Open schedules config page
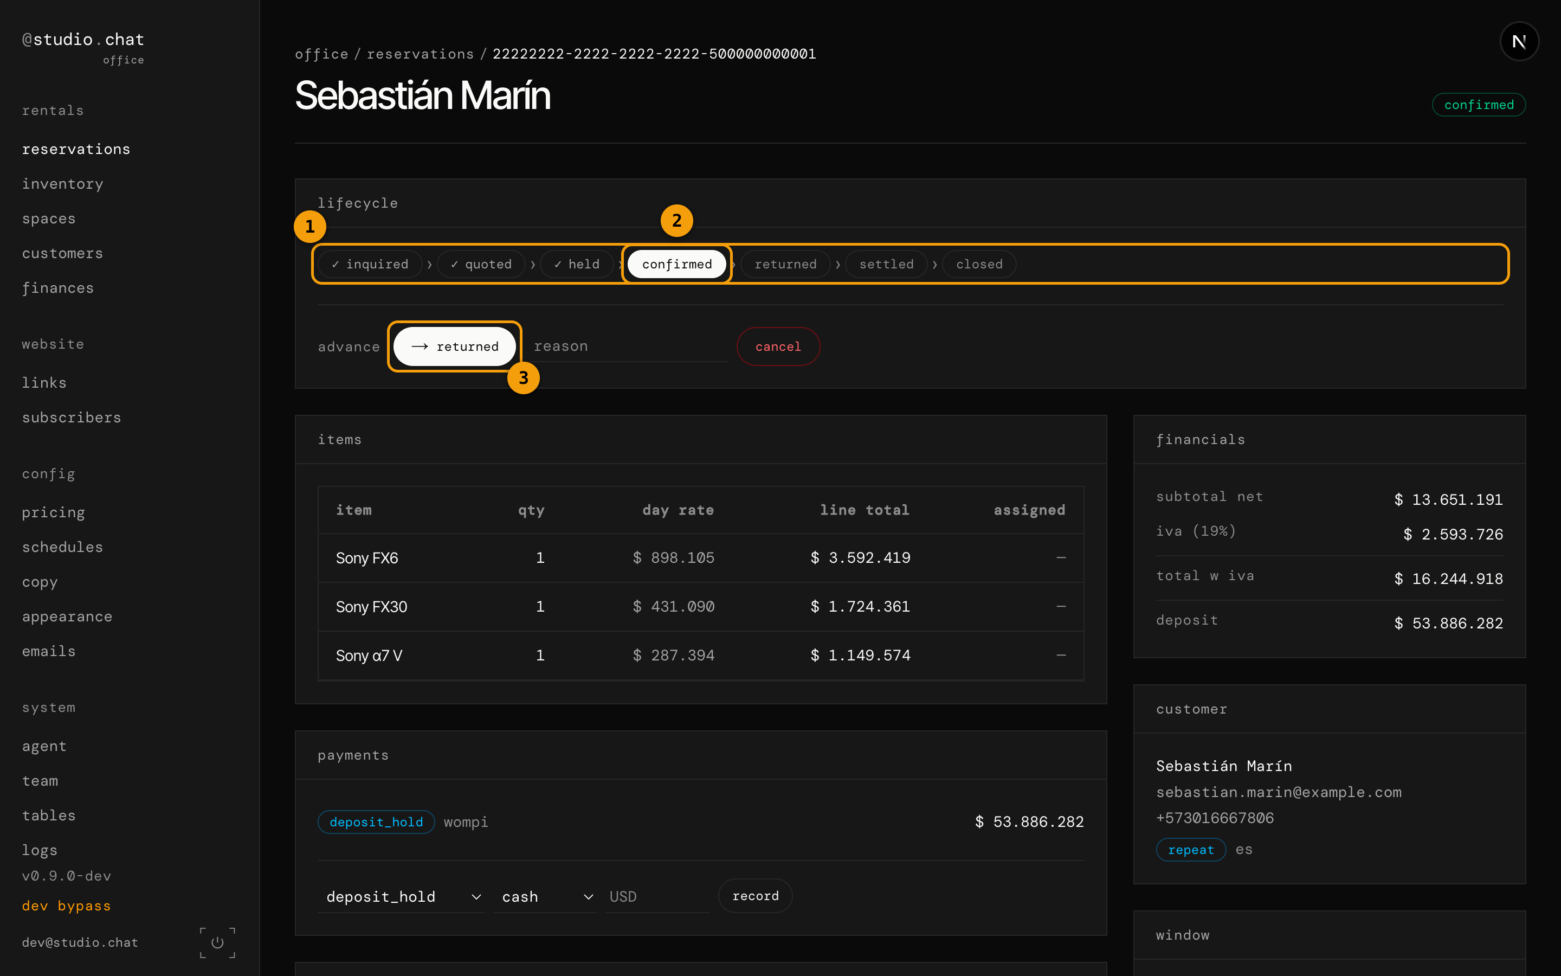 [x=62, y=548]
